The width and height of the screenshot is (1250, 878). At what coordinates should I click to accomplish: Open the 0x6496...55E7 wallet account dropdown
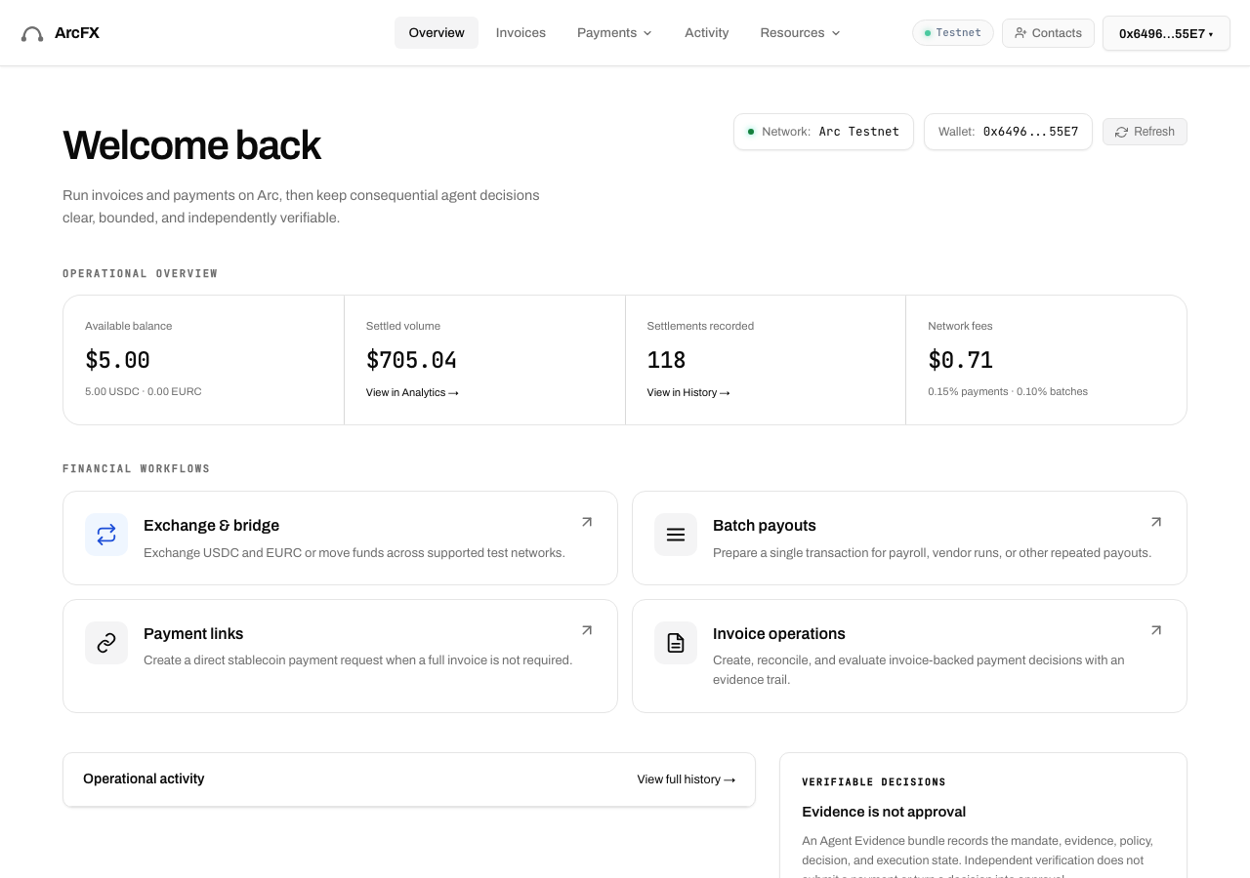(1166, 33)
